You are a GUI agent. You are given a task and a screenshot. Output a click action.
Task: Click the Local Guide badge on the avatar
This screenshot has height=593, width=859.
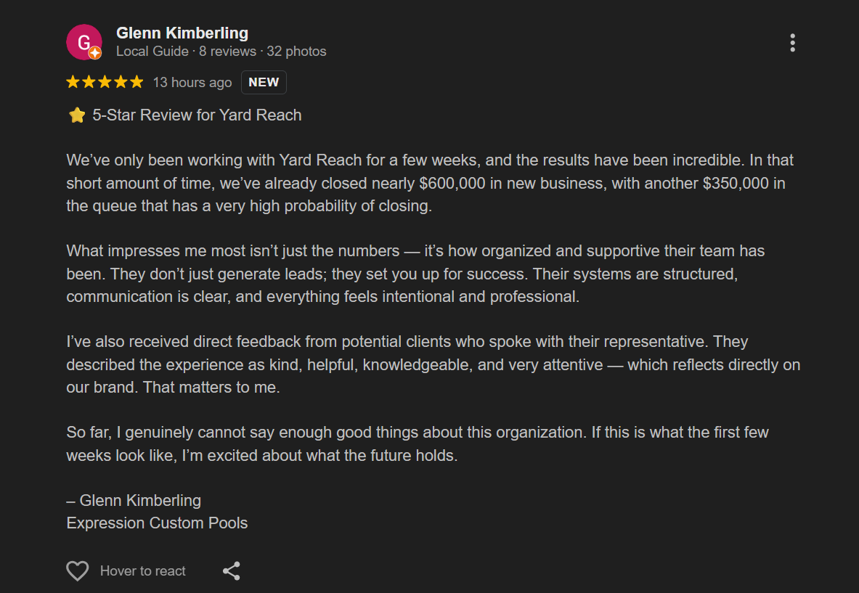coord(94,52)
